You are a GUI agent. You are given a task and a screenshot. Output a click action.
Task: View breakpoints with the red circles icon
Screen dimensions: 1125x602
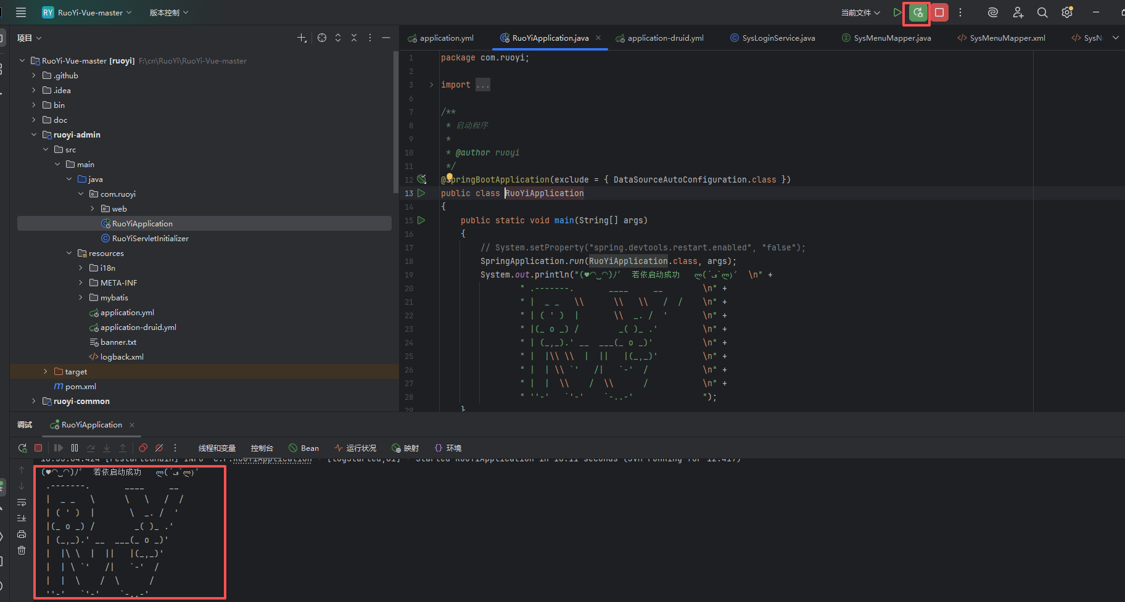pos(143,448)
